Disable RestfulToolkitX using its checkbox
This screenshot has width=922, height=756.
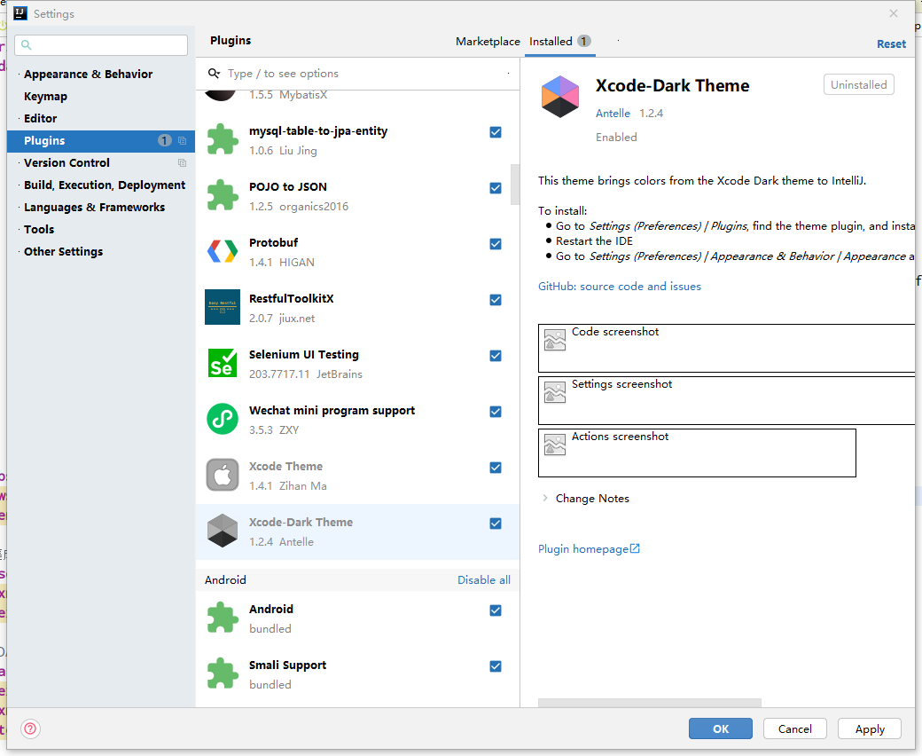[496, 300]
